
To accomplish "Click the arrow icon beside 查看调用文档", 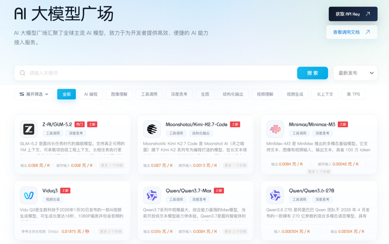I will (x=368, y=32).
